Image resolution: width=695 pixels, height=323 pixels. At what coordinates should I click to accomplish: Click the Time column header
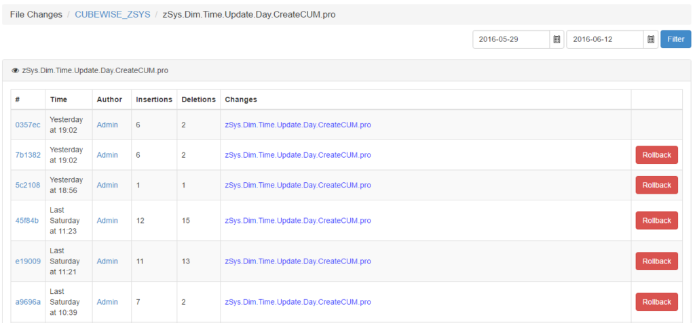[58, 100]
